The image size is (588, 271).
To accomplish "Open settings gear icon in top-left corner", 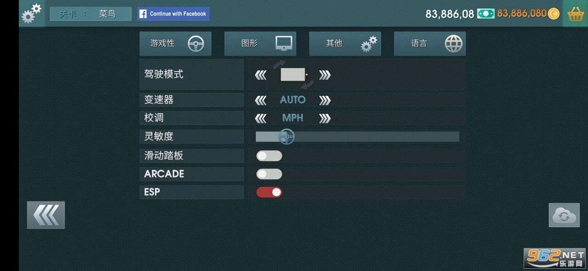I will point(31,14).
